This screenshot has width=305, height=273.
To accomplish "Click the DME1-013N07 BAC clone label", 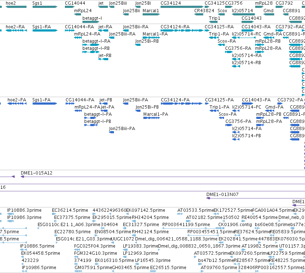I will tap(222, 194).
